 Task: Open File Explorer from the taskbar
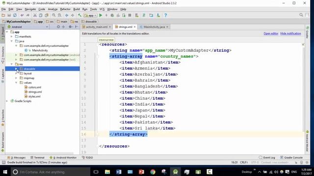pos(107,172)
